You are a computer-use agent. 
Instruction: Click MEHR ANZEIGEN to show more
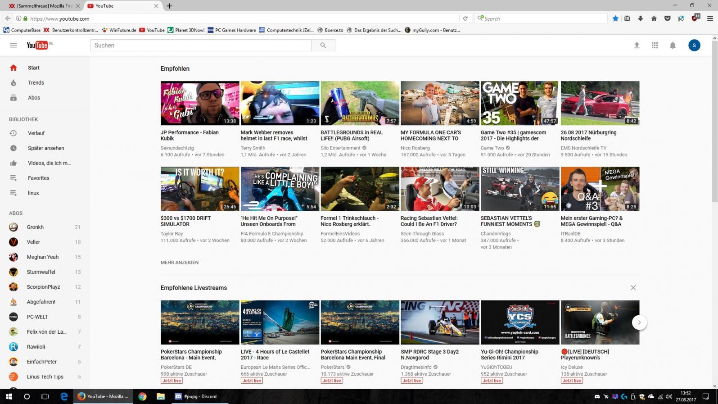coord(180,262)
